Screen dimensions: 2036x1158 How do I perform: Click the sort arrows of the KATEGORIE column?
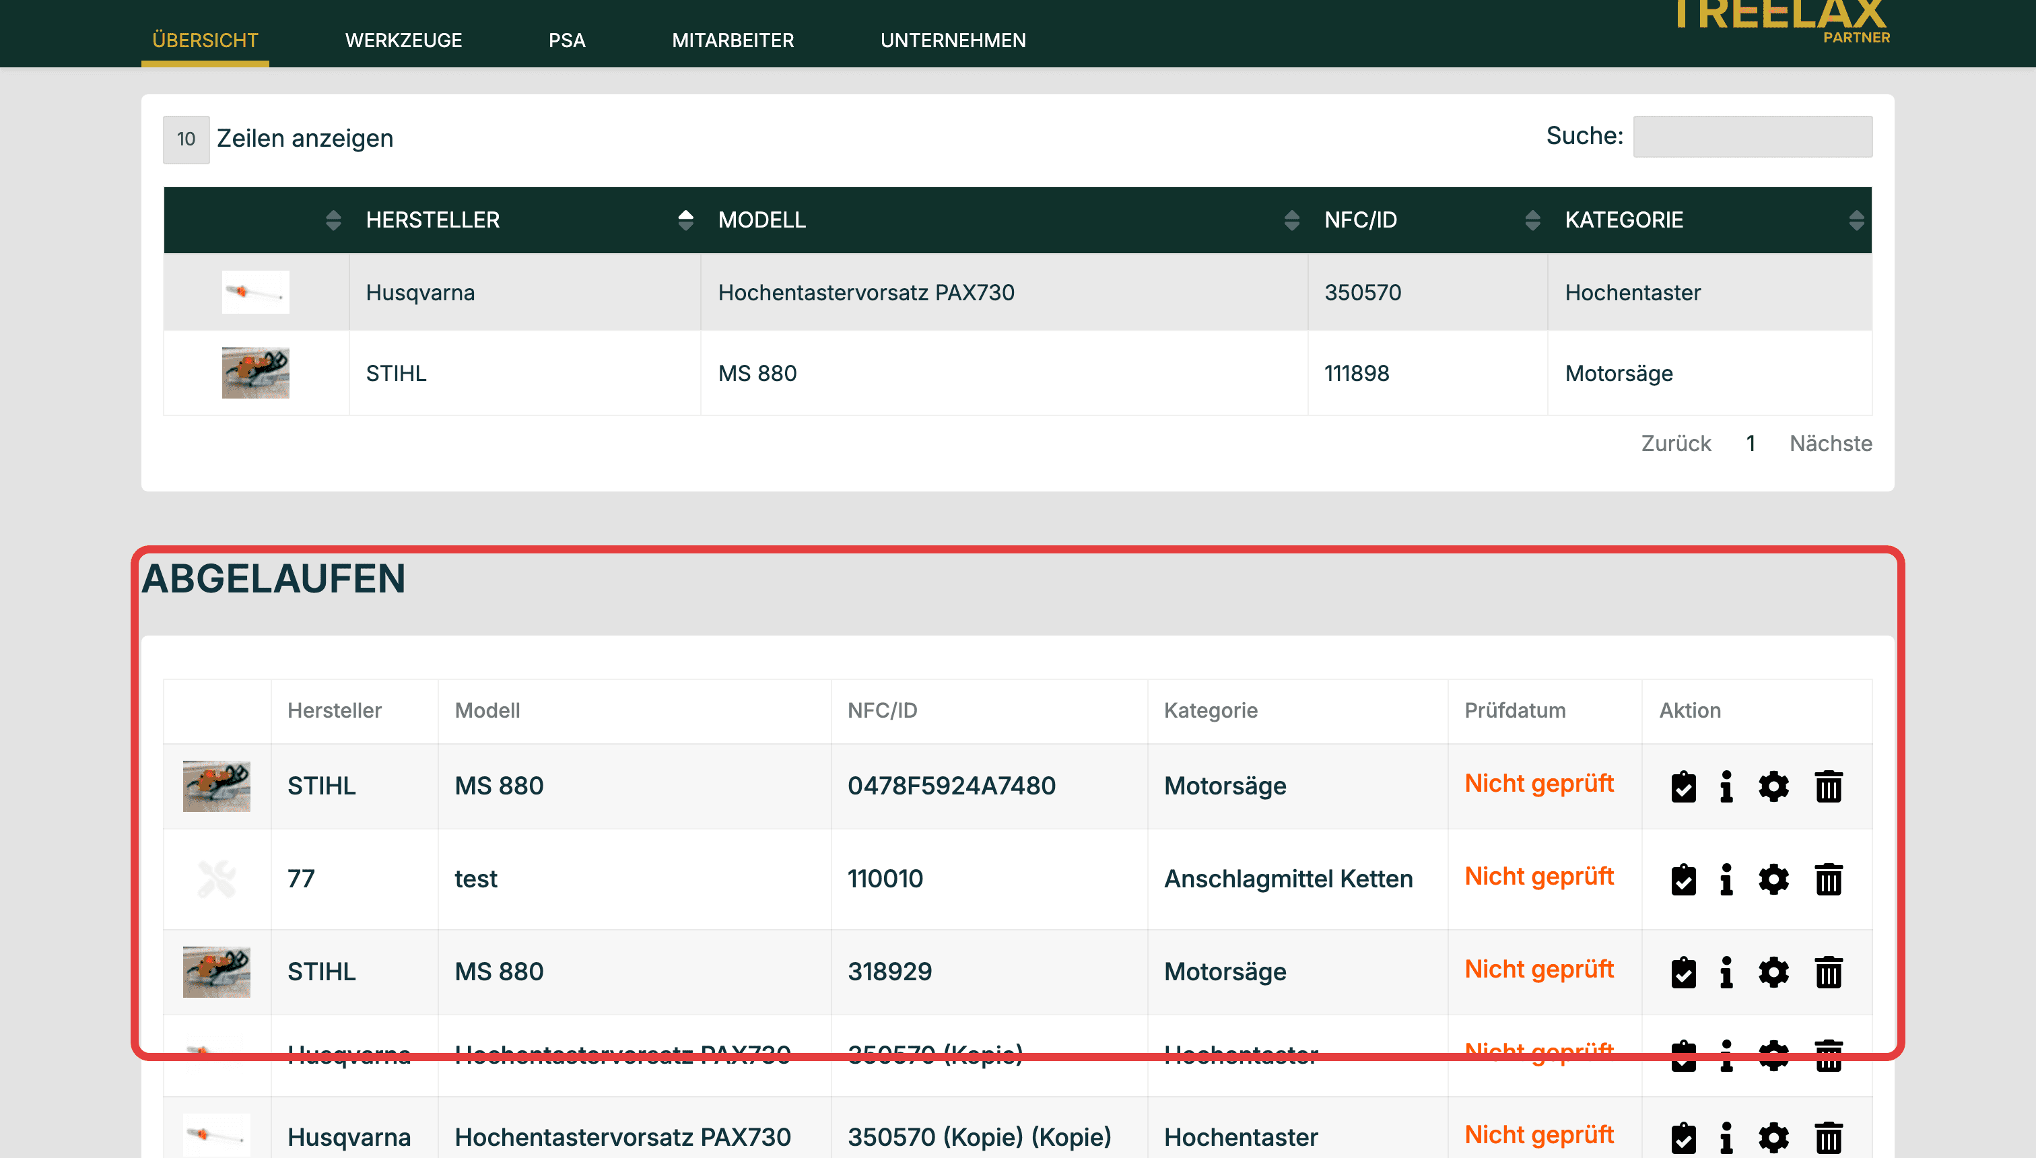[x=1856, y=220]
